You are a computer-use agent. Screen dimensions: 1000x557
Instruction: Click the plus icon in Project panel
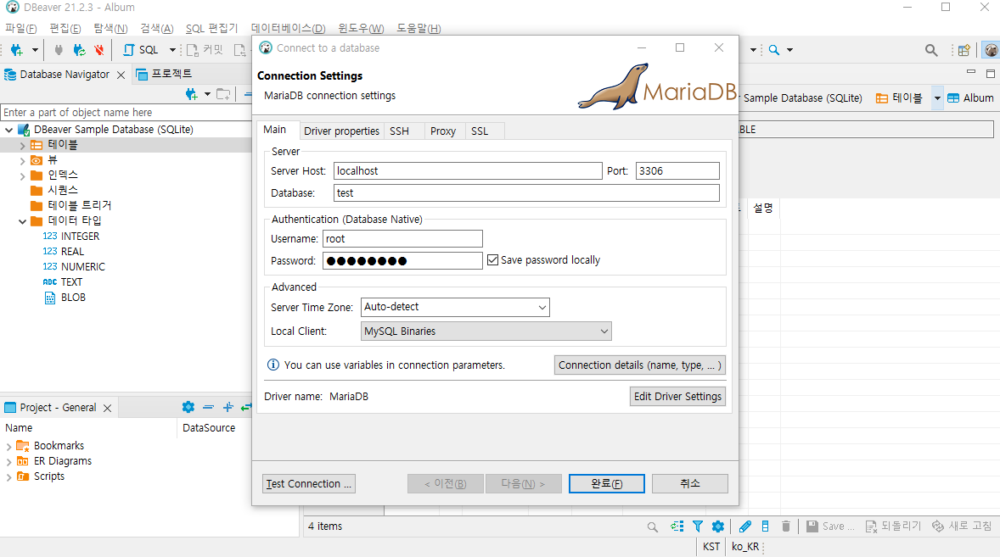228,407
